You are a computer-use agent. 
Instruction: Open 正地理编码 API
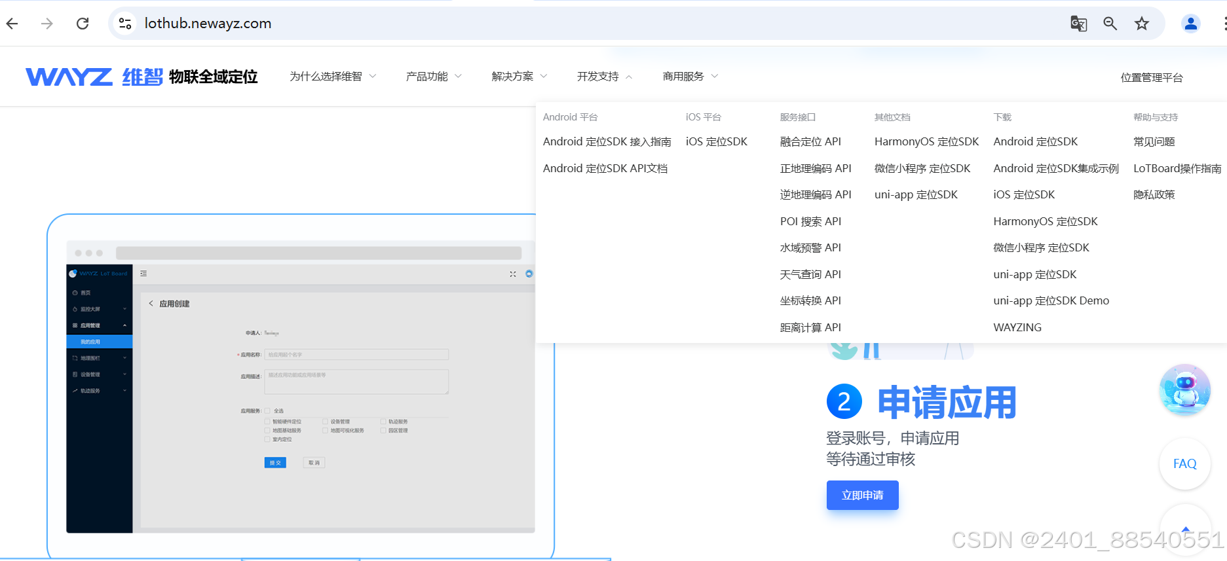click(816, 168)
